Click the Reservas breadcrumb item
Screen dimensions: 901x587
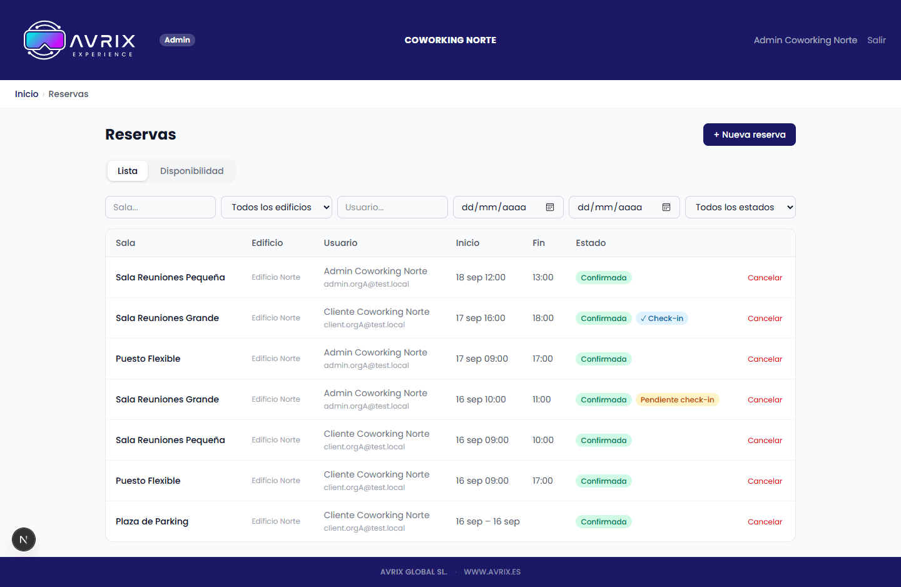click(x=68, y=94)
